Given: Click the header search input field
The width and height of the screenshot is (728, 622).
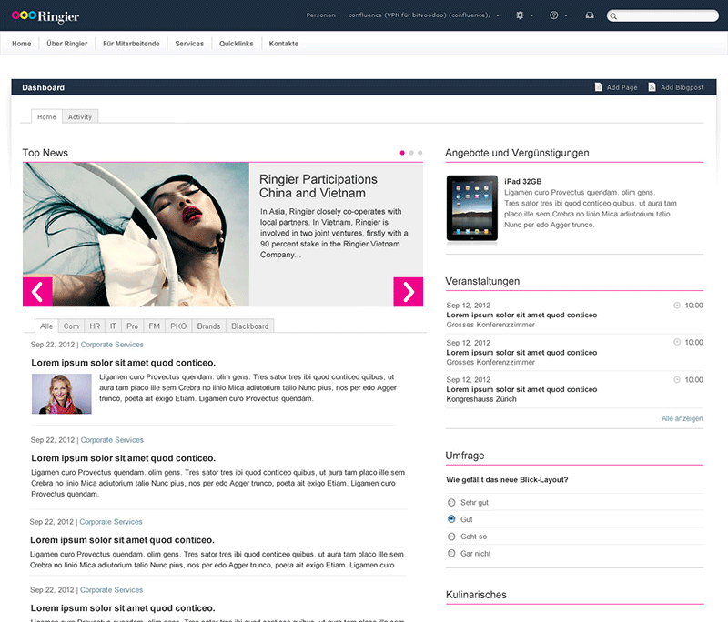Looking at the screenshot, I should pyautogui.click(x=662, y=16).
